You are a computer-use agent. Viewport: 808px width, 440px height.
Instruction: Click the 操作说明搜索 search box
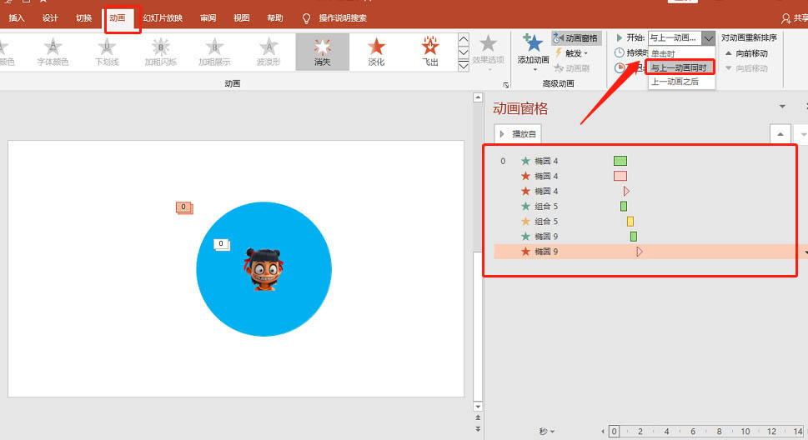point(335,18)
